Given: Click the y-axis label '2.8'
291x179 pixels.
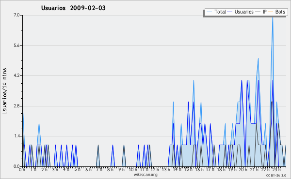Looking at the screenshot, I should pos(16,106).
